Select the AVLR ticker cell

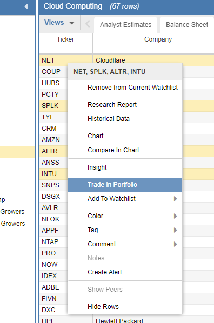(54, 207)
